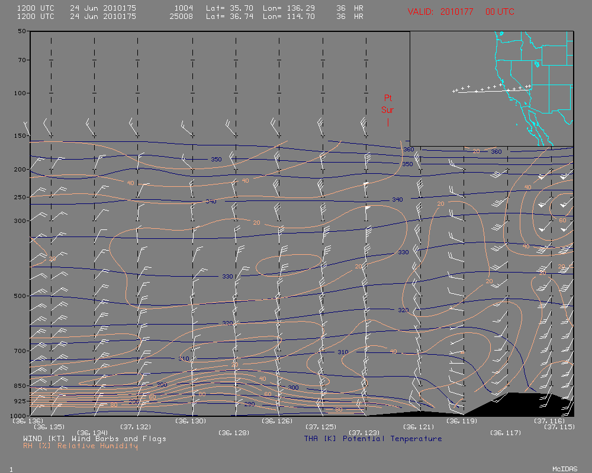Click the 850 pressure level axis label
The height and width of the screenshot is (473, 592).
(x=20, y=386)
